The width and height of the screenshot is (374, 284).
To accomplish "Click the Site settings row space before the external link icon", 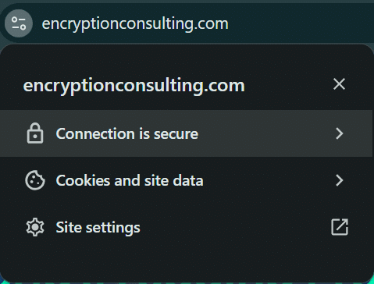I will pos(234,227).
